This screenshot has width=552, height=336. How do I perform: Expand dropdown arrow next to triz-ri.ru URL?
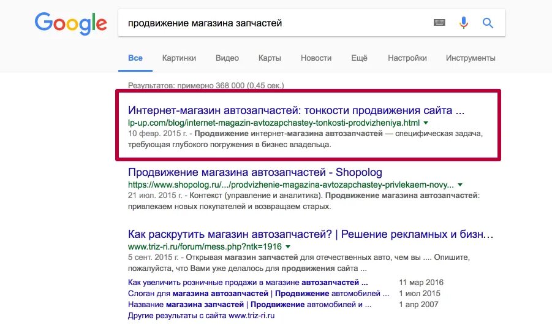(x=287, y=246)
